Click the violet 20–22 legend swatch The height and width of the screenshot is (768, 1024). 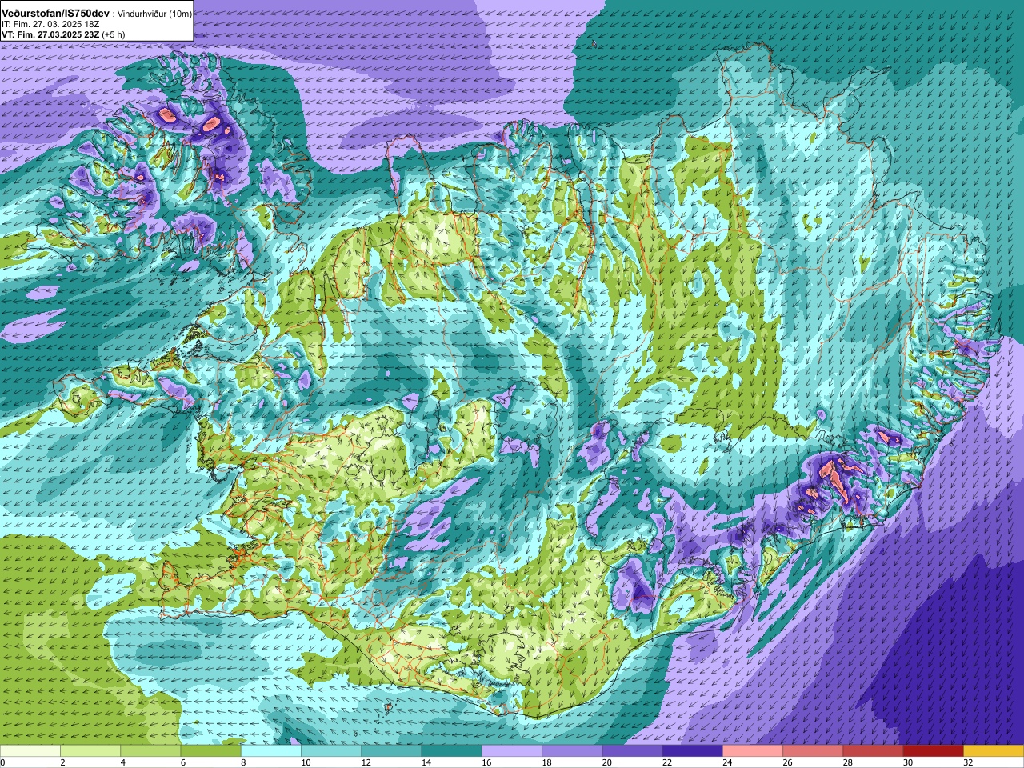pos(632,750)
